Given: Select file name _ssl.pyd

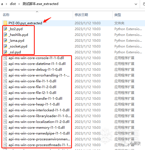Looking at the screenshot, I should point(15,52).
